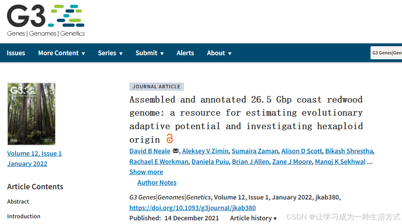Jump to Introduction section
Image resolution: width=402 pixels, height=224 pixels.
pos(24,216)
